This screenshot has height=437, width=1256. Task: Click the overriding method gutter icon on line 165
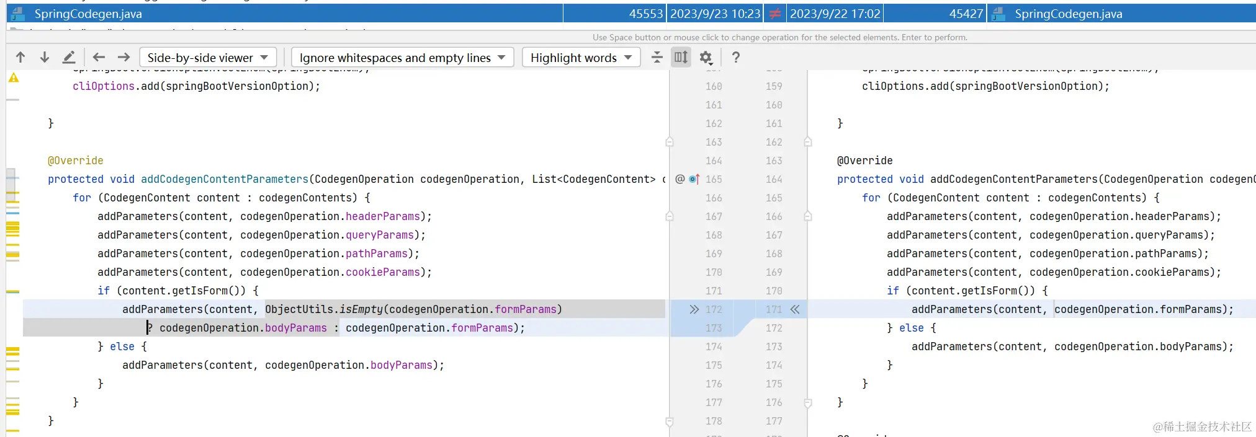pyautogui.click(x=694, y=179)
